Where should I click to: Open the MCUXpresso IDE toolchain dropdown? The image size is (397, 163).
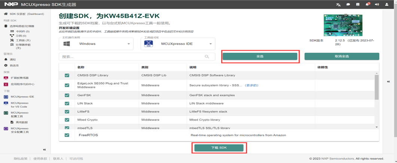178,44
